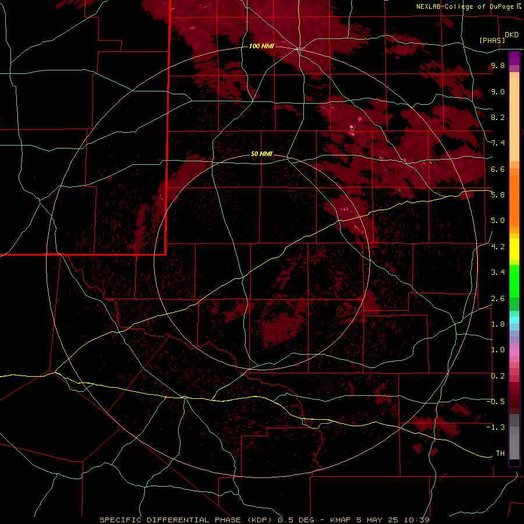The width and height of the screenshot is (524, 524).
Task: Click the 0.2 scale value
Action: [x=498, y=376]
